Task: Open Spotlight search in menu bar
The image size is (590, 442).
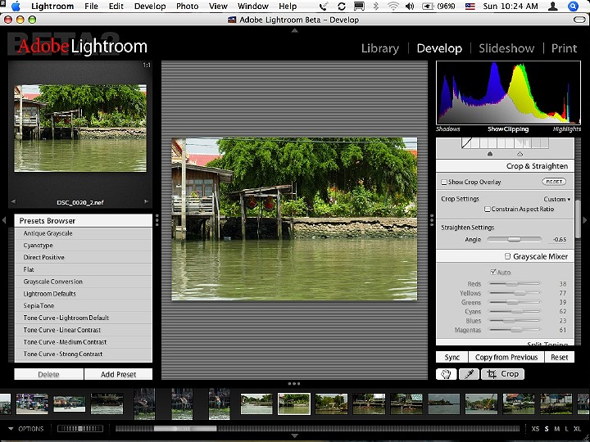Action: pyautogui.click(x=573, y=6)
